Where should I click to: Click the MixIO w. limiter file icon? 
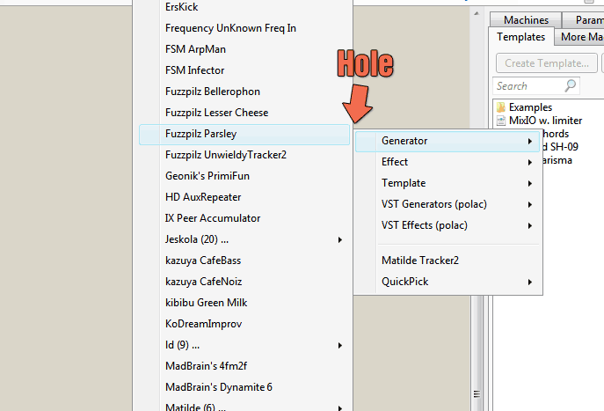(501, 121)
